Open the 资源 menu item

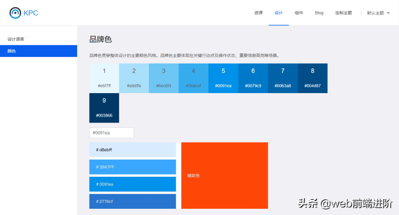[x=258, y=13]
